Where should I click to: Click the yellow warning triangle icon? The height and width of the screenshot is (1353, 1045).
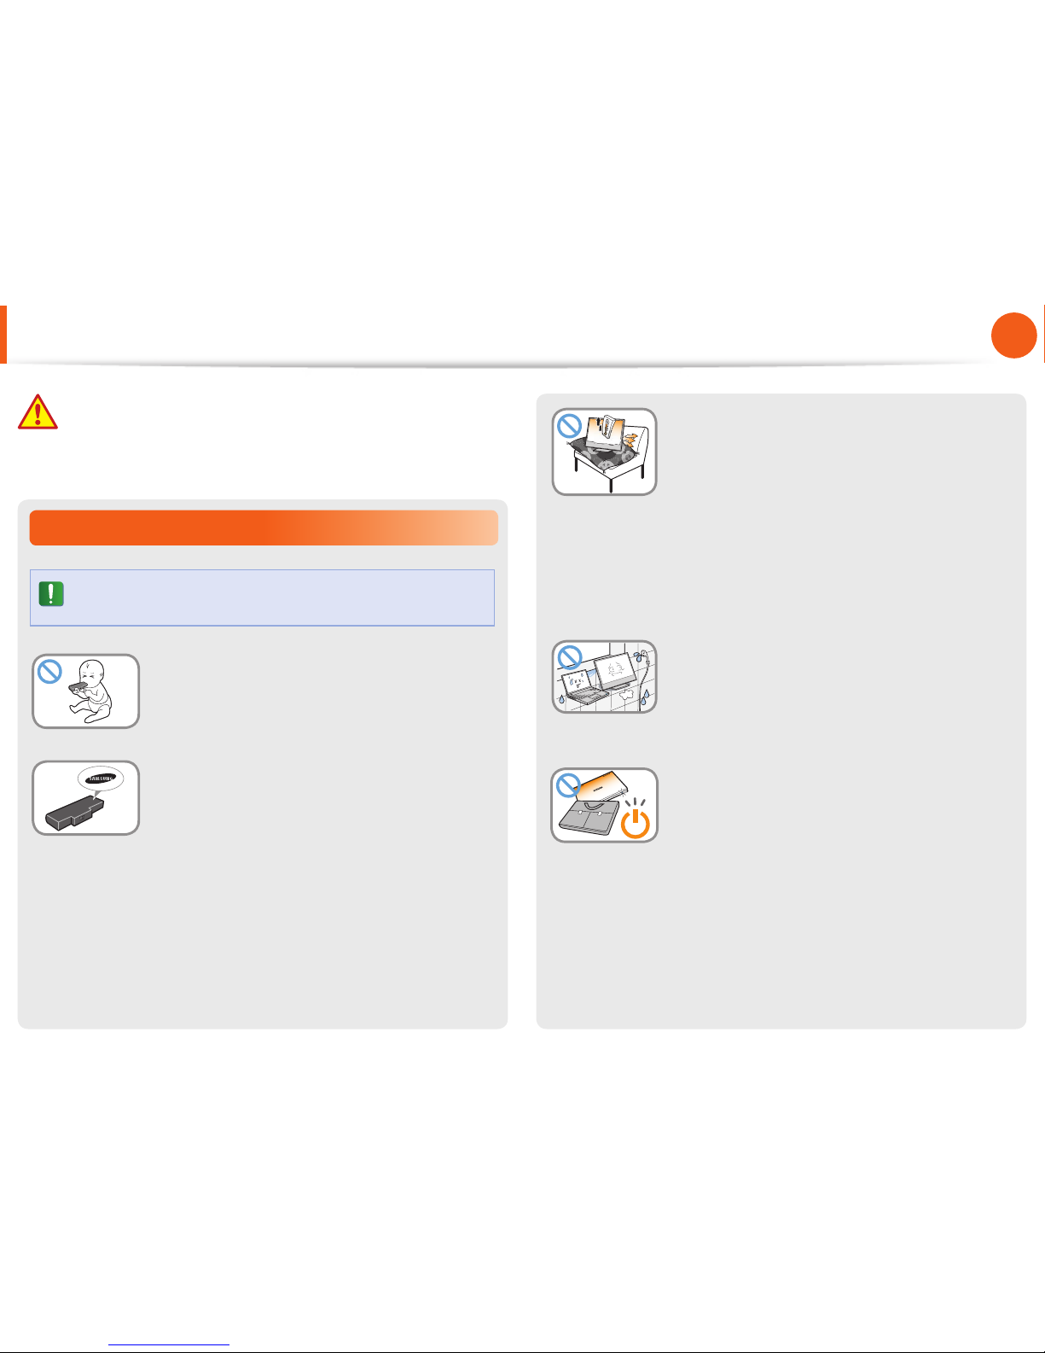[38, 411]
